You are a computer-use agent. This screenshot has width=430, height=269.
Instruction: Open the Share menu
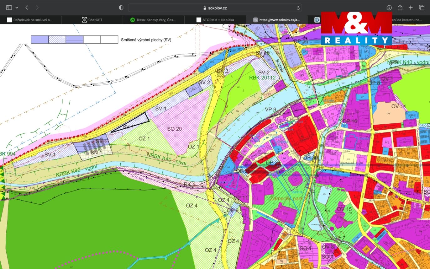point(400,7)
